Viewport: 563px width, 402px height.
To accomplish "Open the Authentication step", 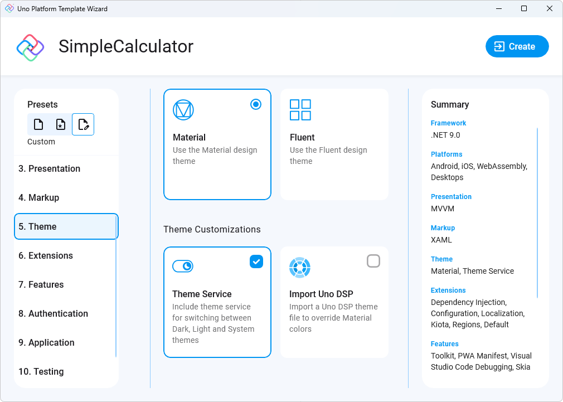I will (x=54, y=313).
